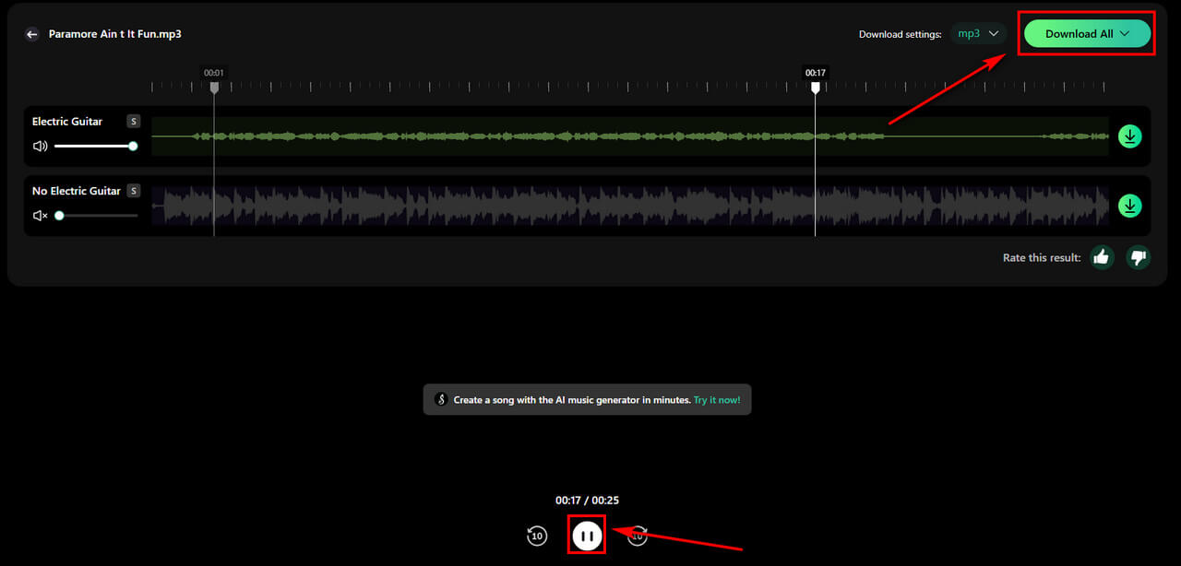1181x566 pixels.
Task: Open the Try it now! link
Action: (x=717, y=400)
